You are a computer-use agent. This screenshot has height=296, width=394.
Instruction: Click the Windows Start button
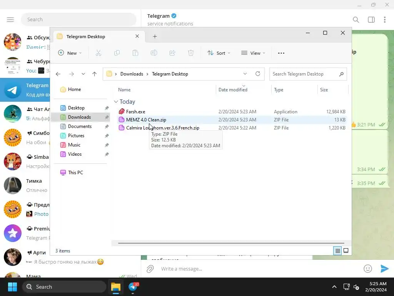pos(12,287)
